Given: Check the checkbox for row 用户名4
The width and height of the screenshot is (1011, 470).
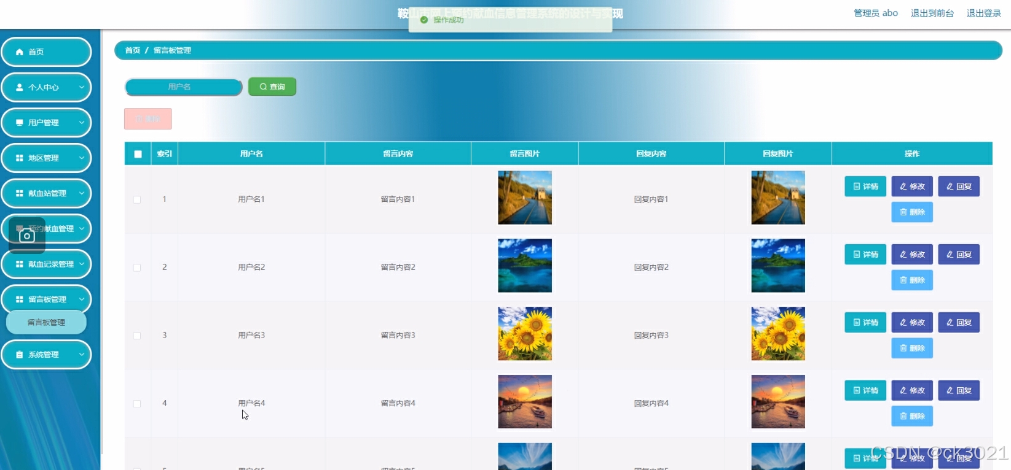Looking at the screenshot, I should [x=137, y=404].
